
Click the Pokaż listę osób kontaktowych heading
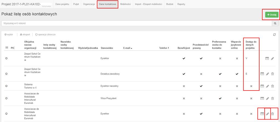click(29, 14)
